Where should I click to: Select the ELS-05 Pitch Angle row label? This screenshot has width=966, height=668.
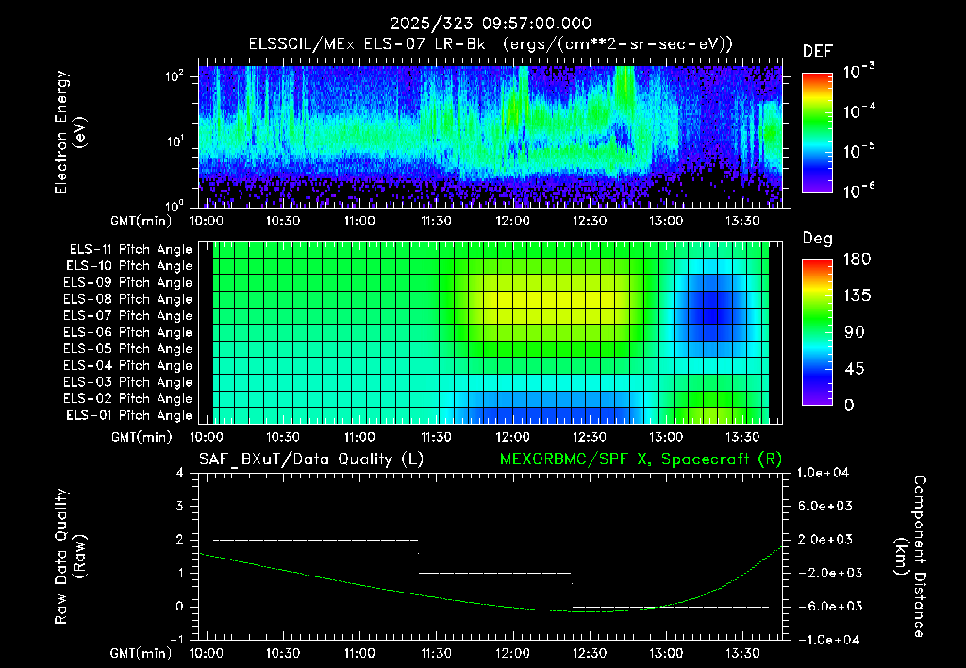128,349
